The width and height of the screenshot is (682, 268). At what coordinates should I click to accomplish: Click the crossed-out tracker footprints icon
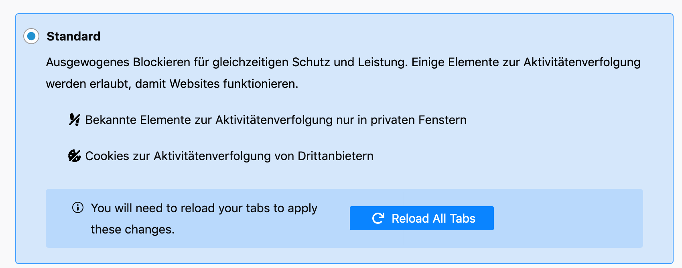click(74, 120)
